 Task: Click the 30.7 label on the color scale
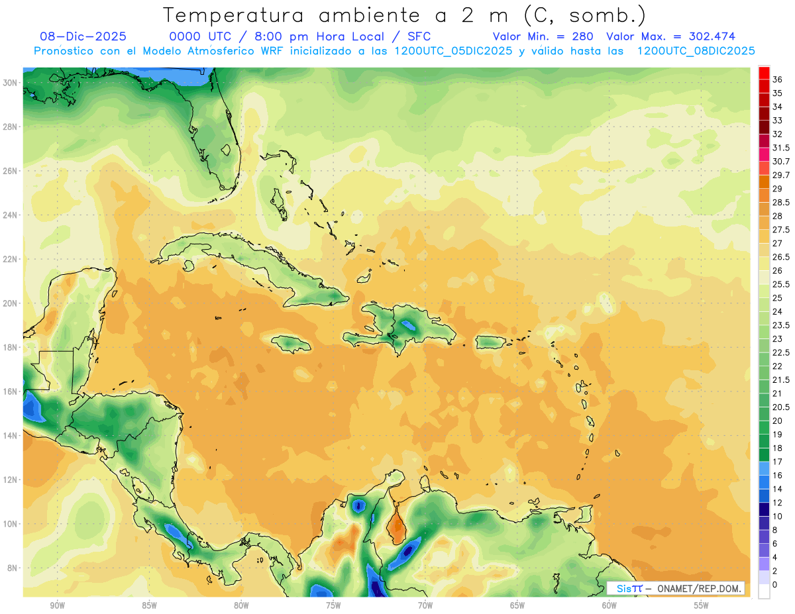780,162
